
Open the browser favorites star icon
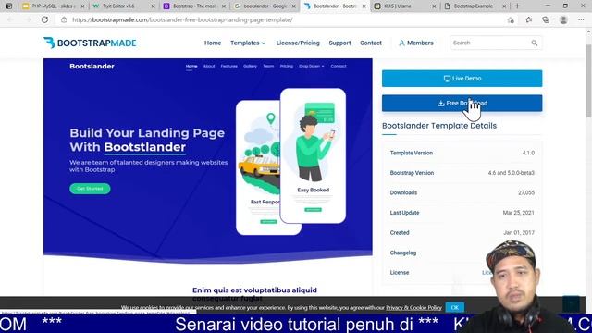pos(528,19)
